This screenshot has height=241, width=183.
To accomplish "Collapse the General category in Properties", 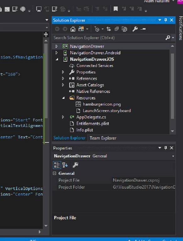I will (54, 173).
